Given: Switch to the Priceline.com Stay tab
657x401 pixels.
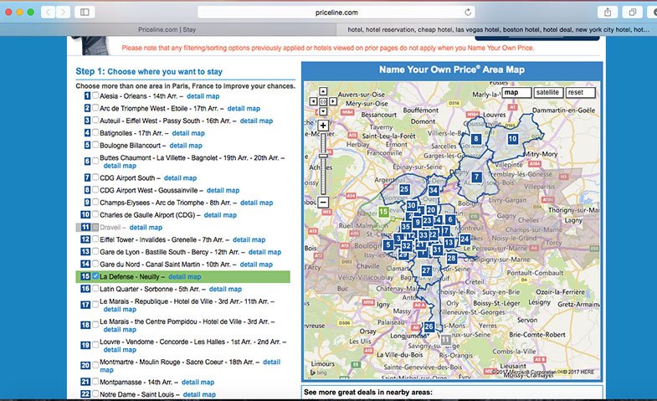Looking at the screenshot, I should (x=167, y=29).
